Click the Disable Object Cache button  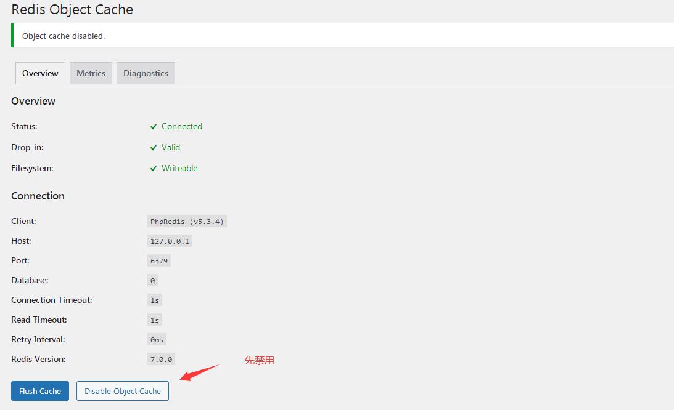122,390
